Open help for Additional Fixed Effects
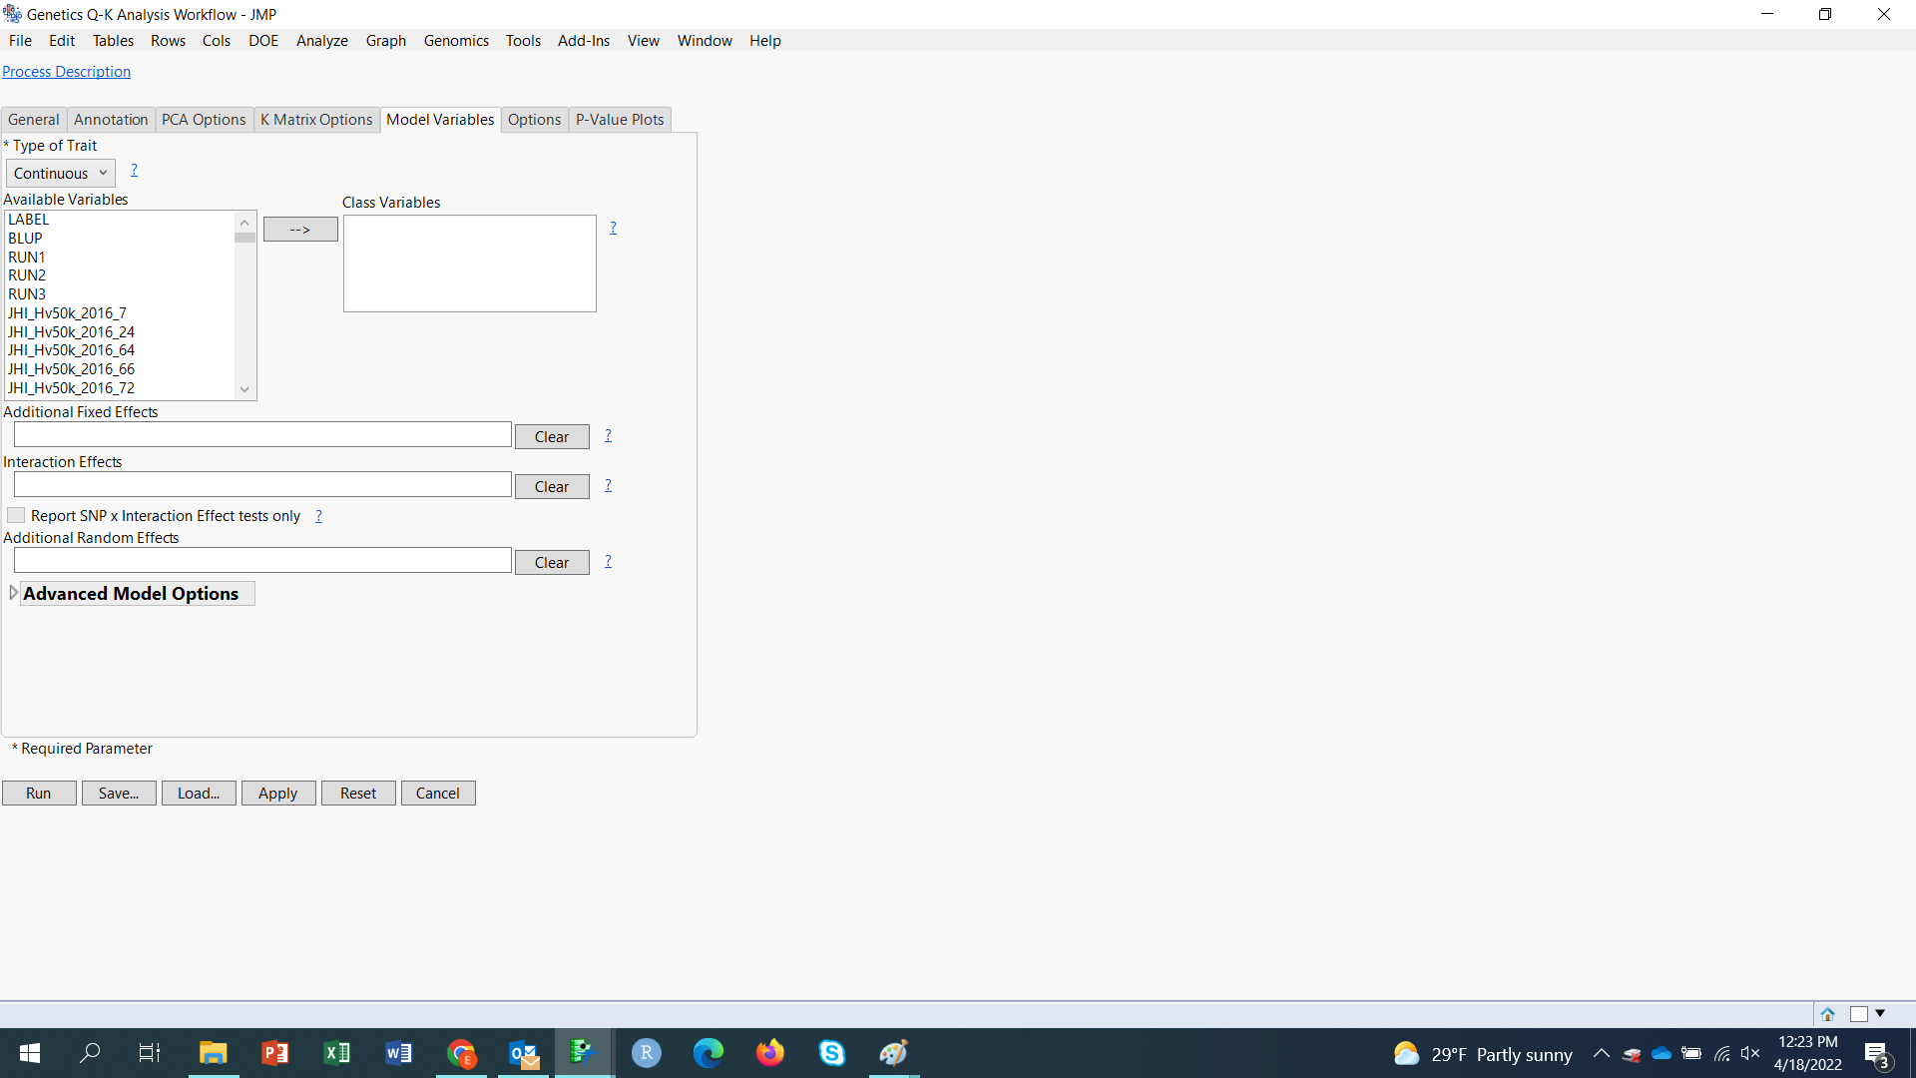The height and width of the screenshot is (1078, 1916). click(608, 436)
